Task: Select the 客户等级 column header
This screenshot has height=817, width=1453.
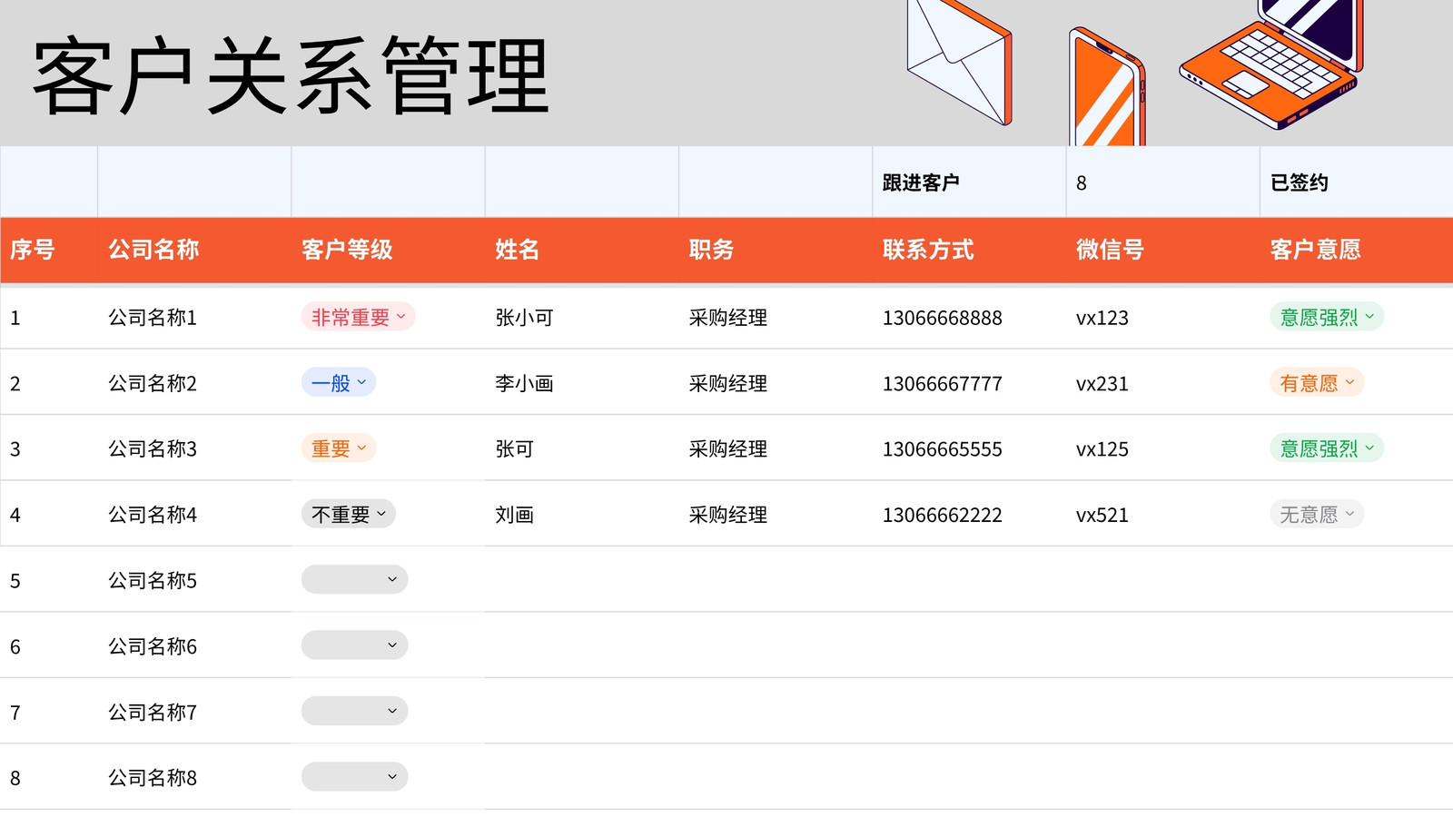Action: click(388, 250)
